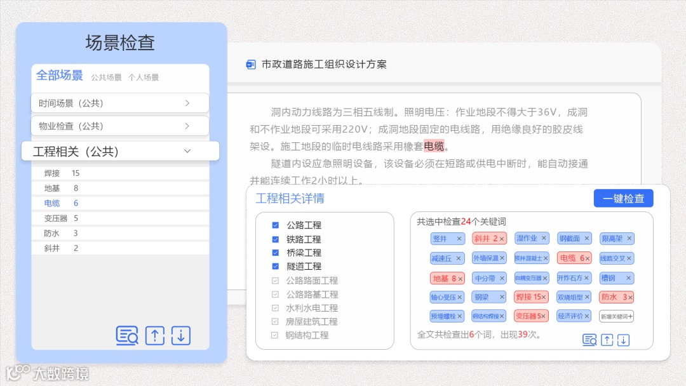Remove the 竖井 keyword tag
686x386 pixels.
tap(459, 239)
